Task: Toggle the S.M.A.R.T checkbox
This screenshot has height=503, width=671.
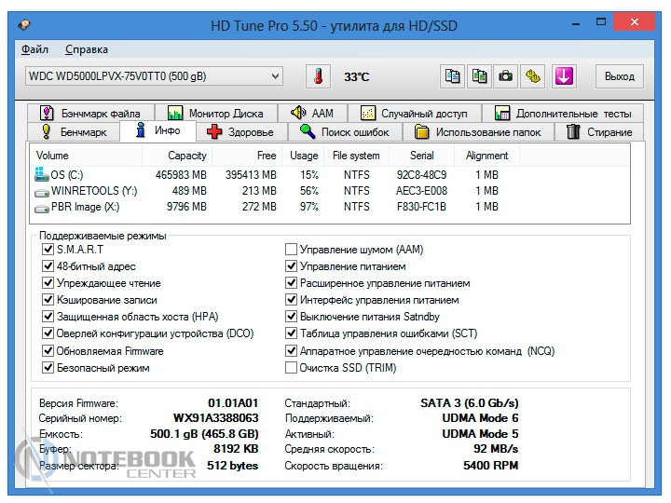Action: pyautogui.click(x=48, y=250)
